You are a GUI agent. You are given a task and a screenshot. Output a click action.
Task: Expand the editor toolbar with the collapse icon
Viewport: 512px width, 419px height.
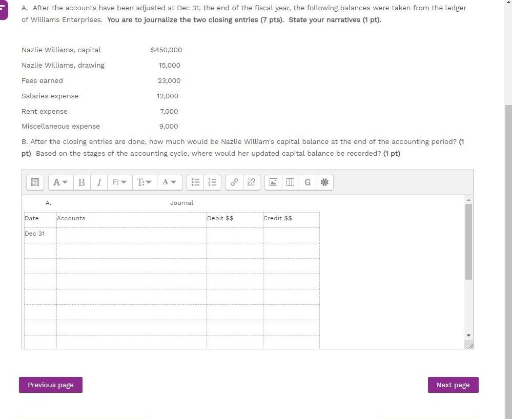click(34, 182)
